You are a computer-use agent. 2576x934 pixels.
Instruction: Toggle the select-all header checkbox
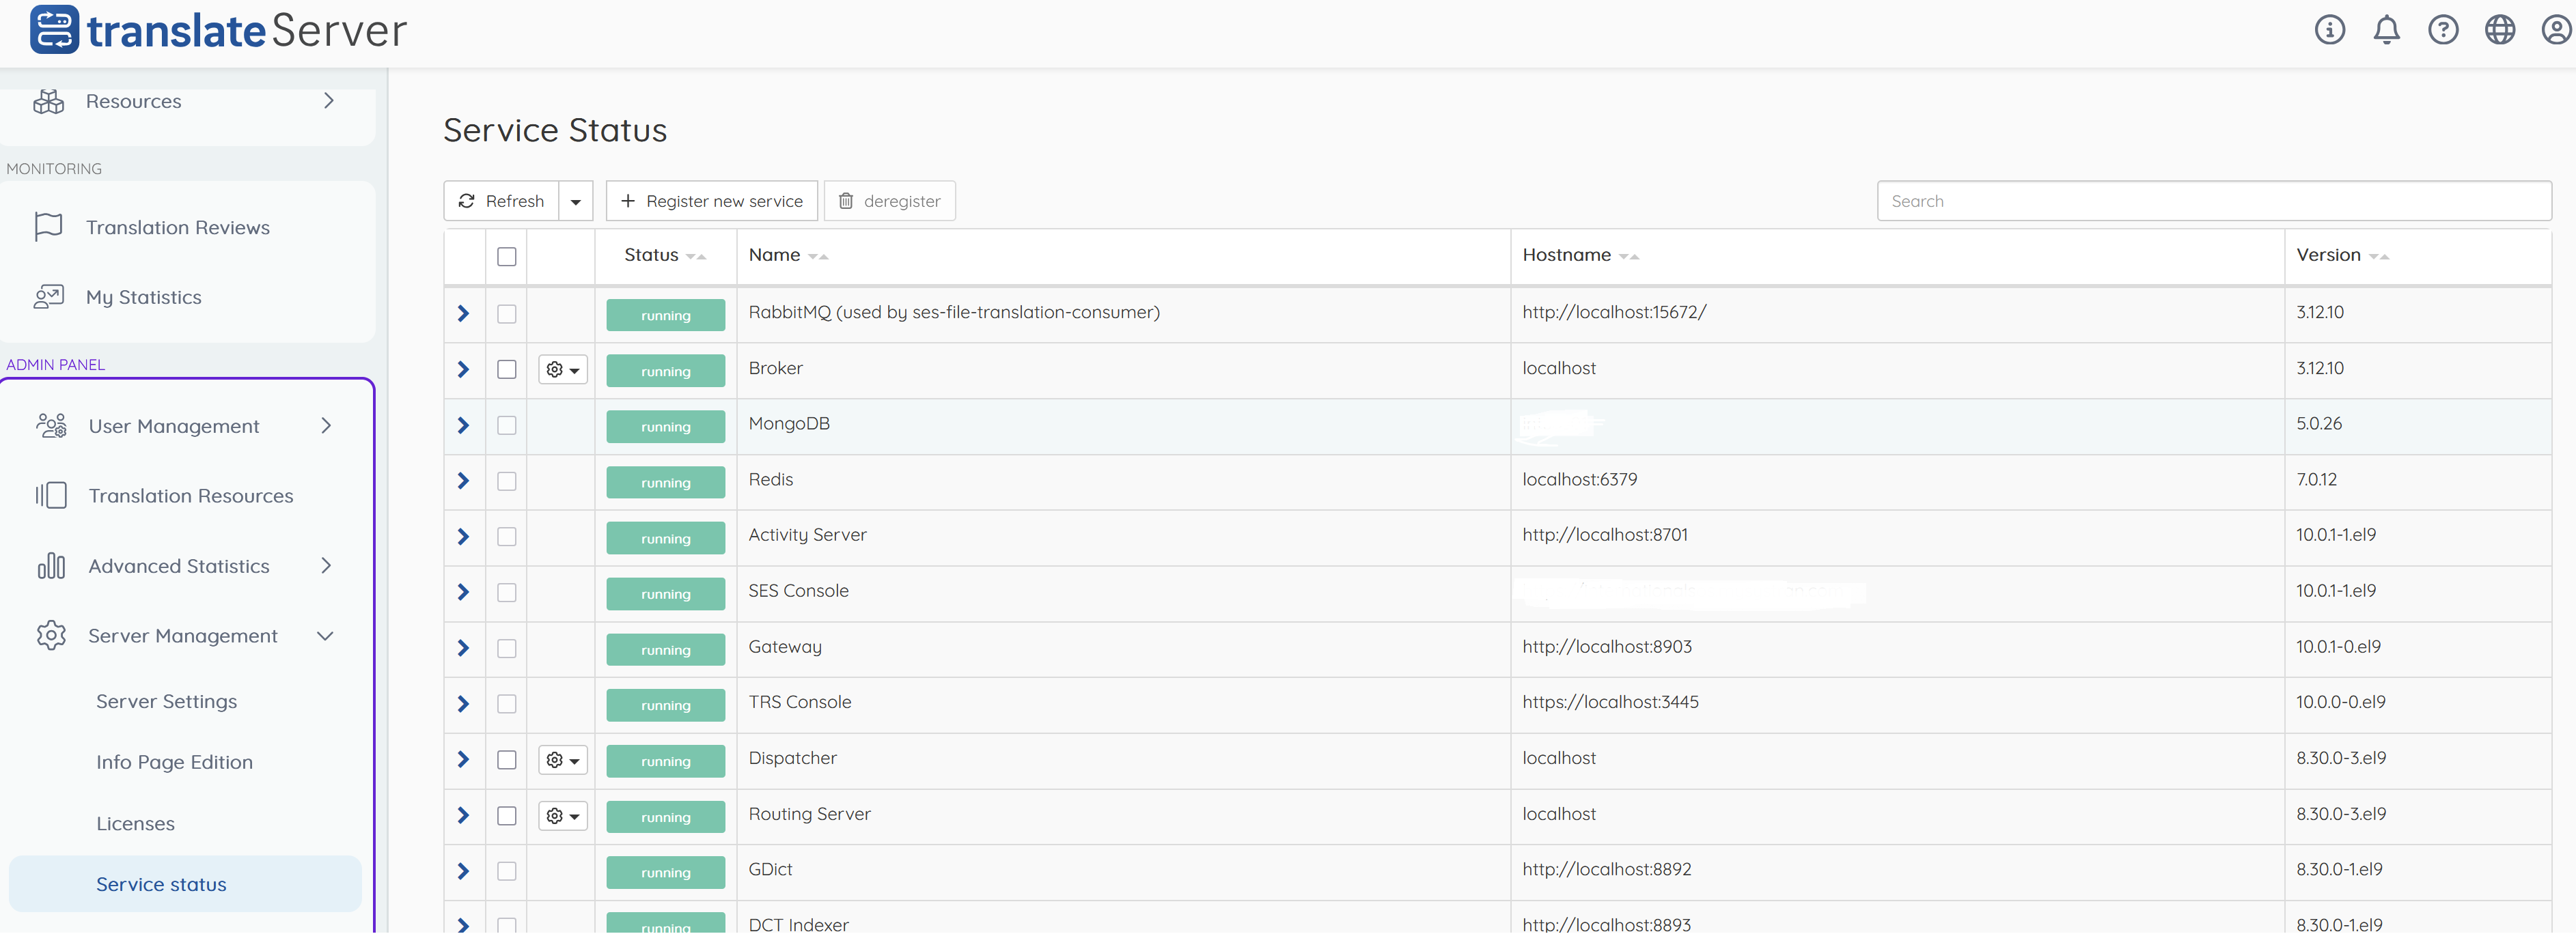(x=507, y=256)
